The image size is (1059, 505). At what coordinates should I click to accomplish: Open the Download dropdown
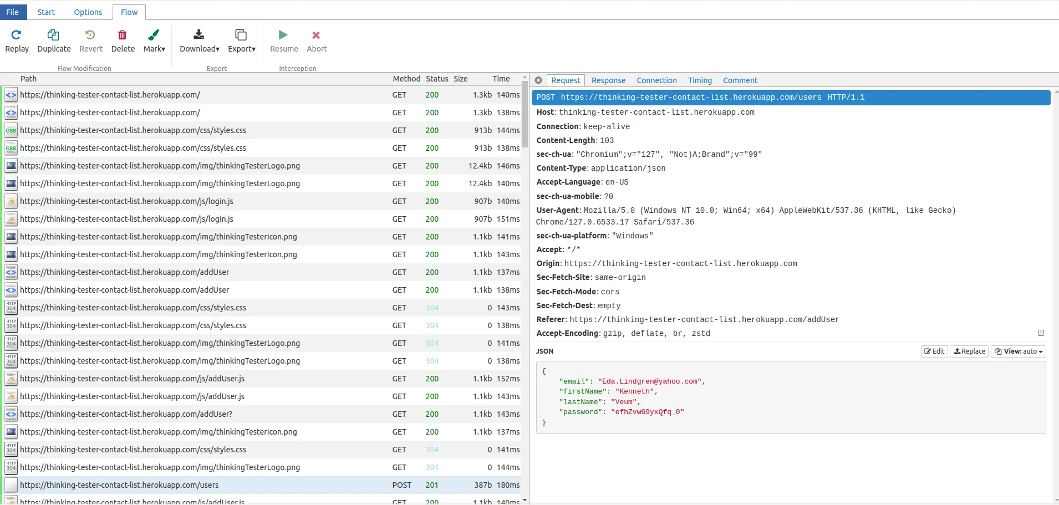pos(199,42)
